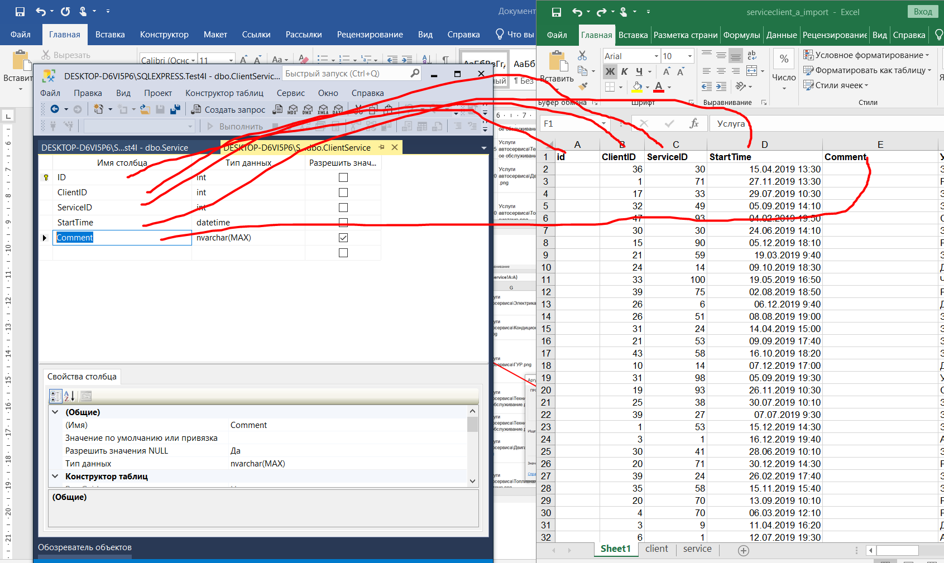Uncheck Allow Nulls for Comment column
This screenshot has width=944, height=563.
(x=343, y=238)
